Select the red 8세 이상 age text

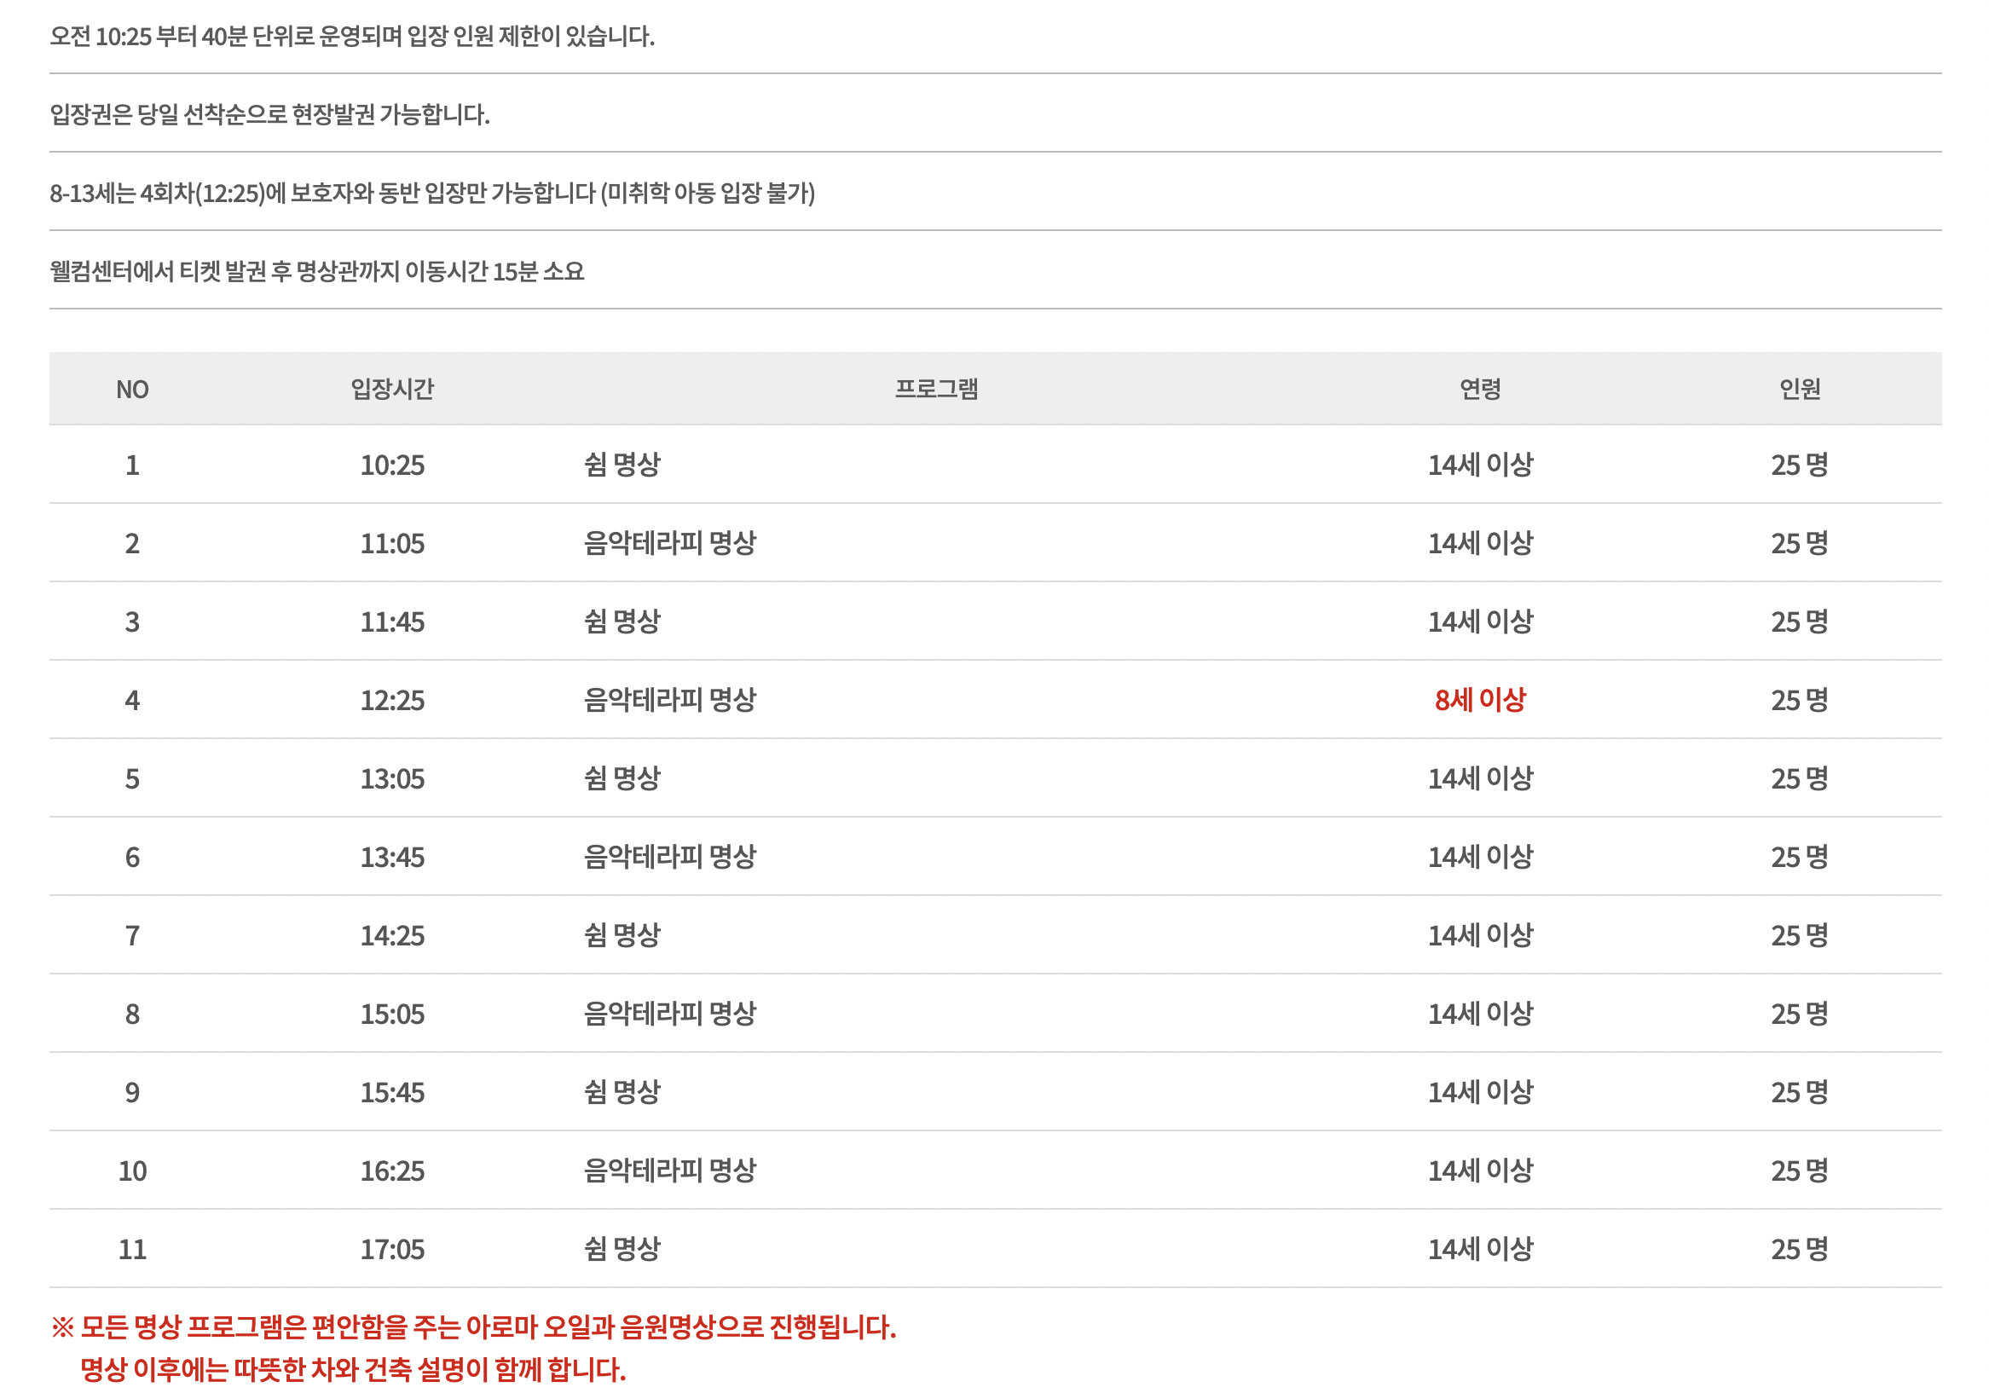tap(1479, 700)
